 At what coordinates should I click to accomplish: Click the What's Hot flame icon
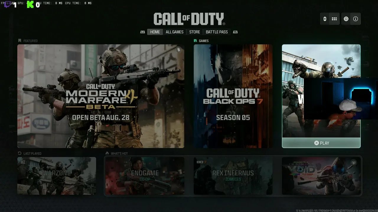107,153
